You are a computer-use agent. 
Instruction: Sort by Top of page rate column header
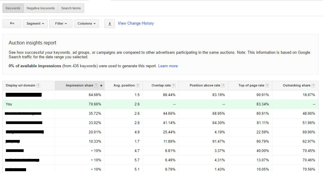point(251,86)
